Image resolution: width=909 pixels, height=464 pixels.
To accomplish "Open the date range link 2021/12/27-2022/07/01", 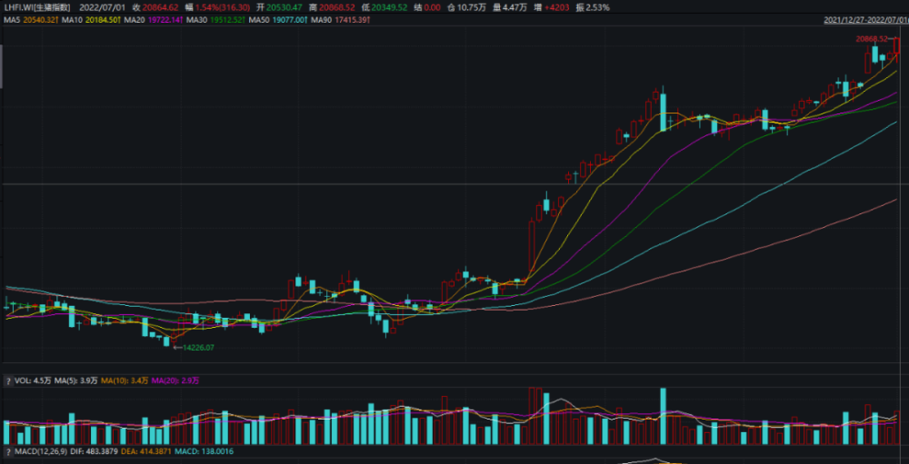I will click(x=864, y=19).
